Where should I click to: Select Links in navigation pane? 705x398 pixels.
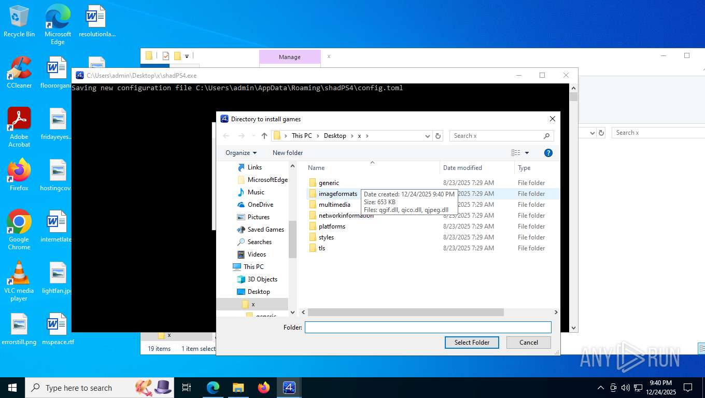click(x=255, y=167)
